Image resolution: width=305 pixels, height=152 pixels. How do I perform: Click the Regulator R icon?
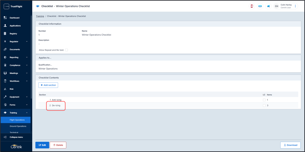[x=5, y=42]
